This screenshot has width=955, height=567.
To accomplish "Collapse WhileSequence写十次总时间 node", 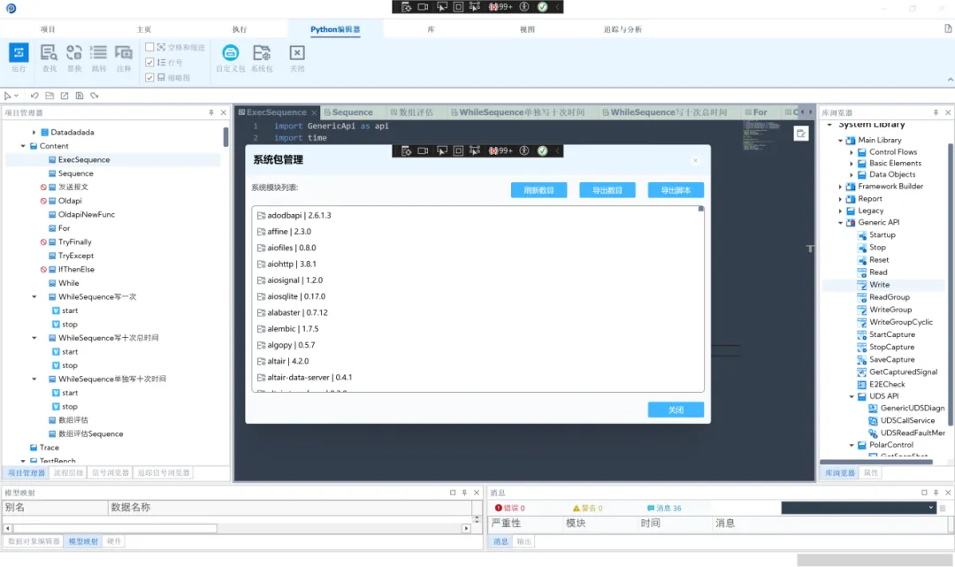I will tap(34, 338).
